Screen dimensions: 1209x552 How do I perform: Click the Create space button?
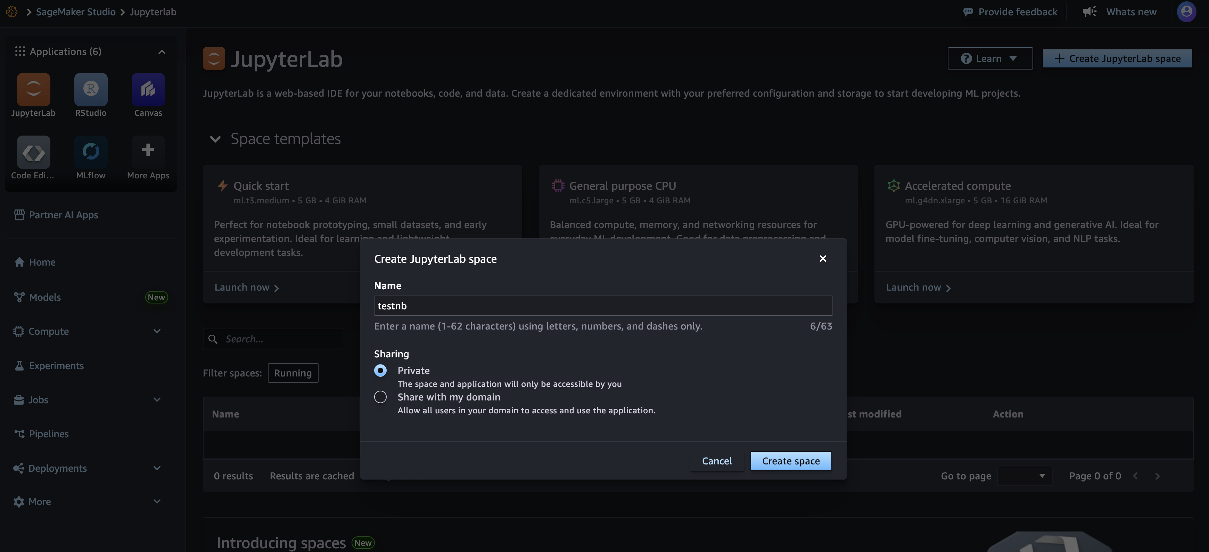[x=791, y=461]
